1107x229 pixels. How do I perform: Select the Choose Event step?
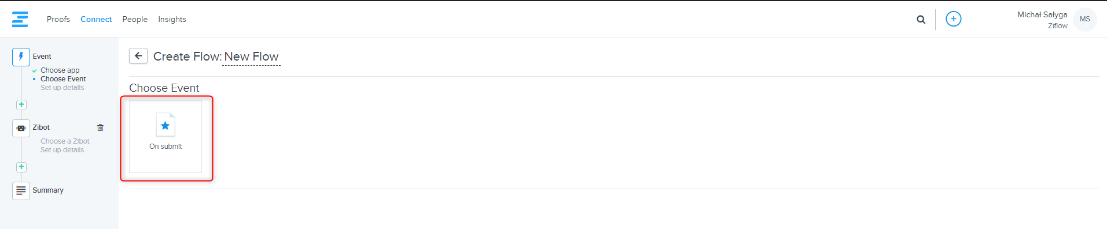click(63, 79)
